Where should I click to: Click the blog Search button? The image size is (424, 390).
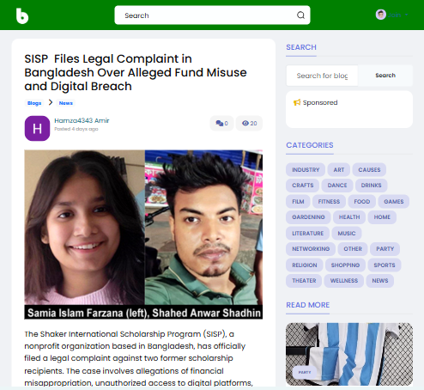click(385, 76)
